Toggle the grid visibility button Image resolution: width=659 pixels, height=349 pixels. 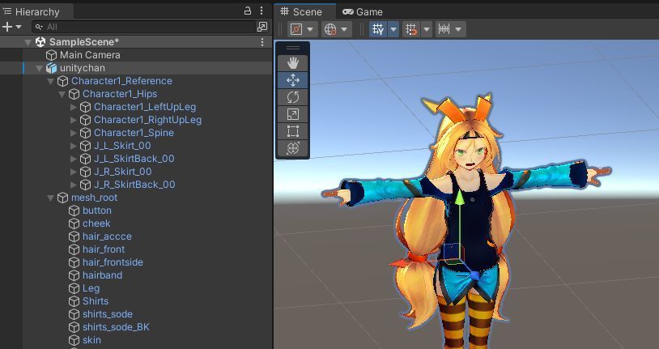point(378,29)
